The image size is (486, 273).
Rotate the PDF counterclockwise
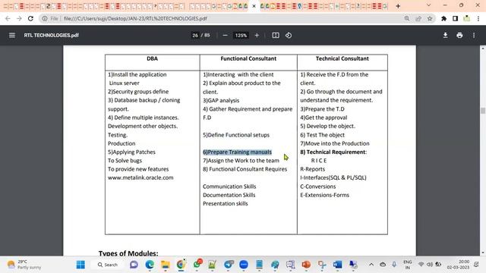click(289, 36)
